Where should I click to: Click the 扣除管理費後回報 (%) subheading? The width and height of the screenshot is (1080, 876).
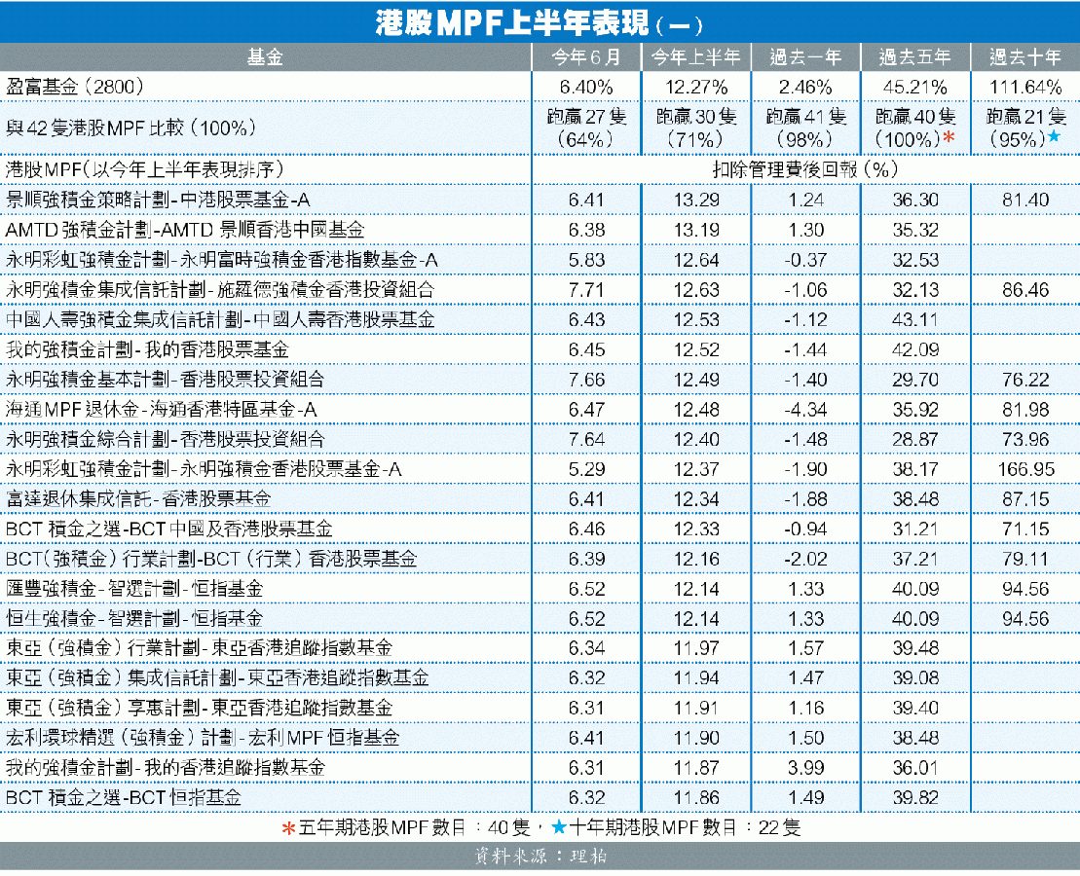[x=804, y=169]
